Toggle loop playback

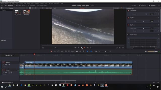coord(91,48)
